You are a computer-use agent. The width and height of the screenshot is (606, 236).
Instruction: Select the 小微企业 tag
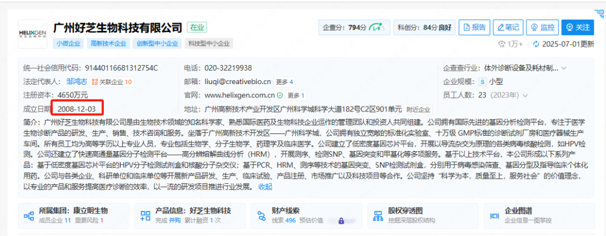[68, 43]
